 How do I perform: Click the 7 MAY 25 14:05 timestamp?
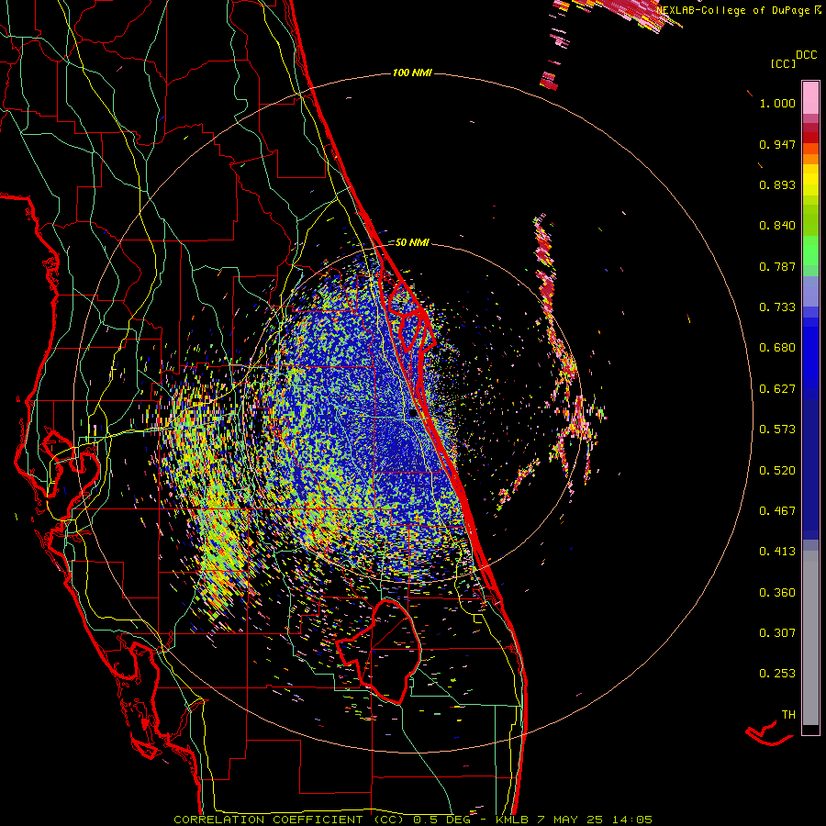click(x=595, y=820)
